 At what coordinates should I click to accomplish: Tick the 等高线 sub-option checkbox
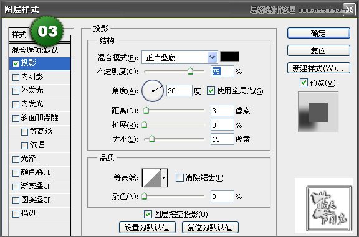24,132
